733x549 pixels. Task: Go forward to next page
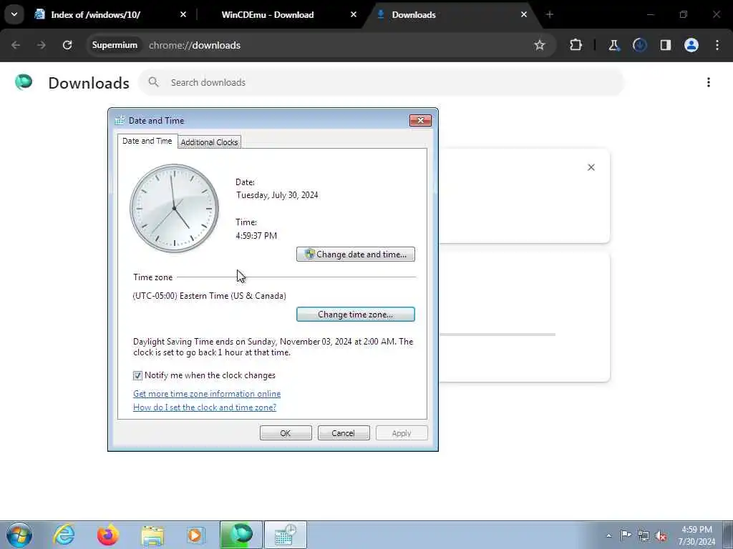[41, 45]
